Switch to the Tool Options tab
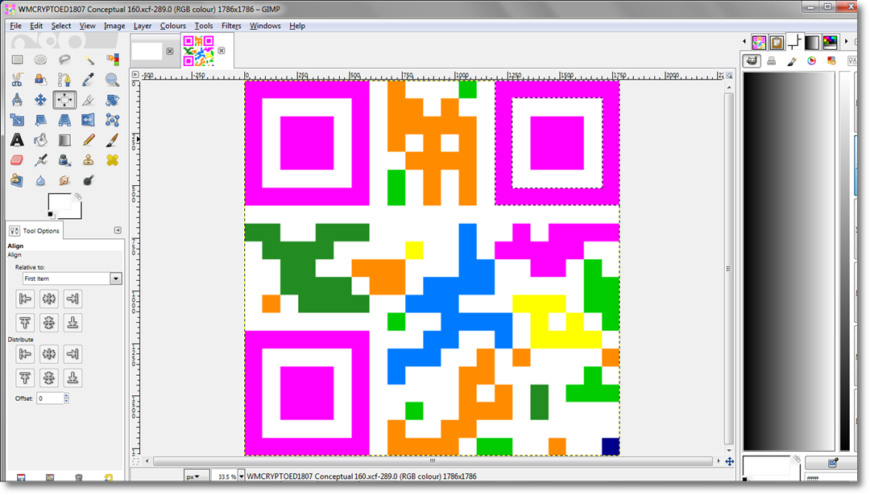The image size is (870, 495). tap(35, 230)
